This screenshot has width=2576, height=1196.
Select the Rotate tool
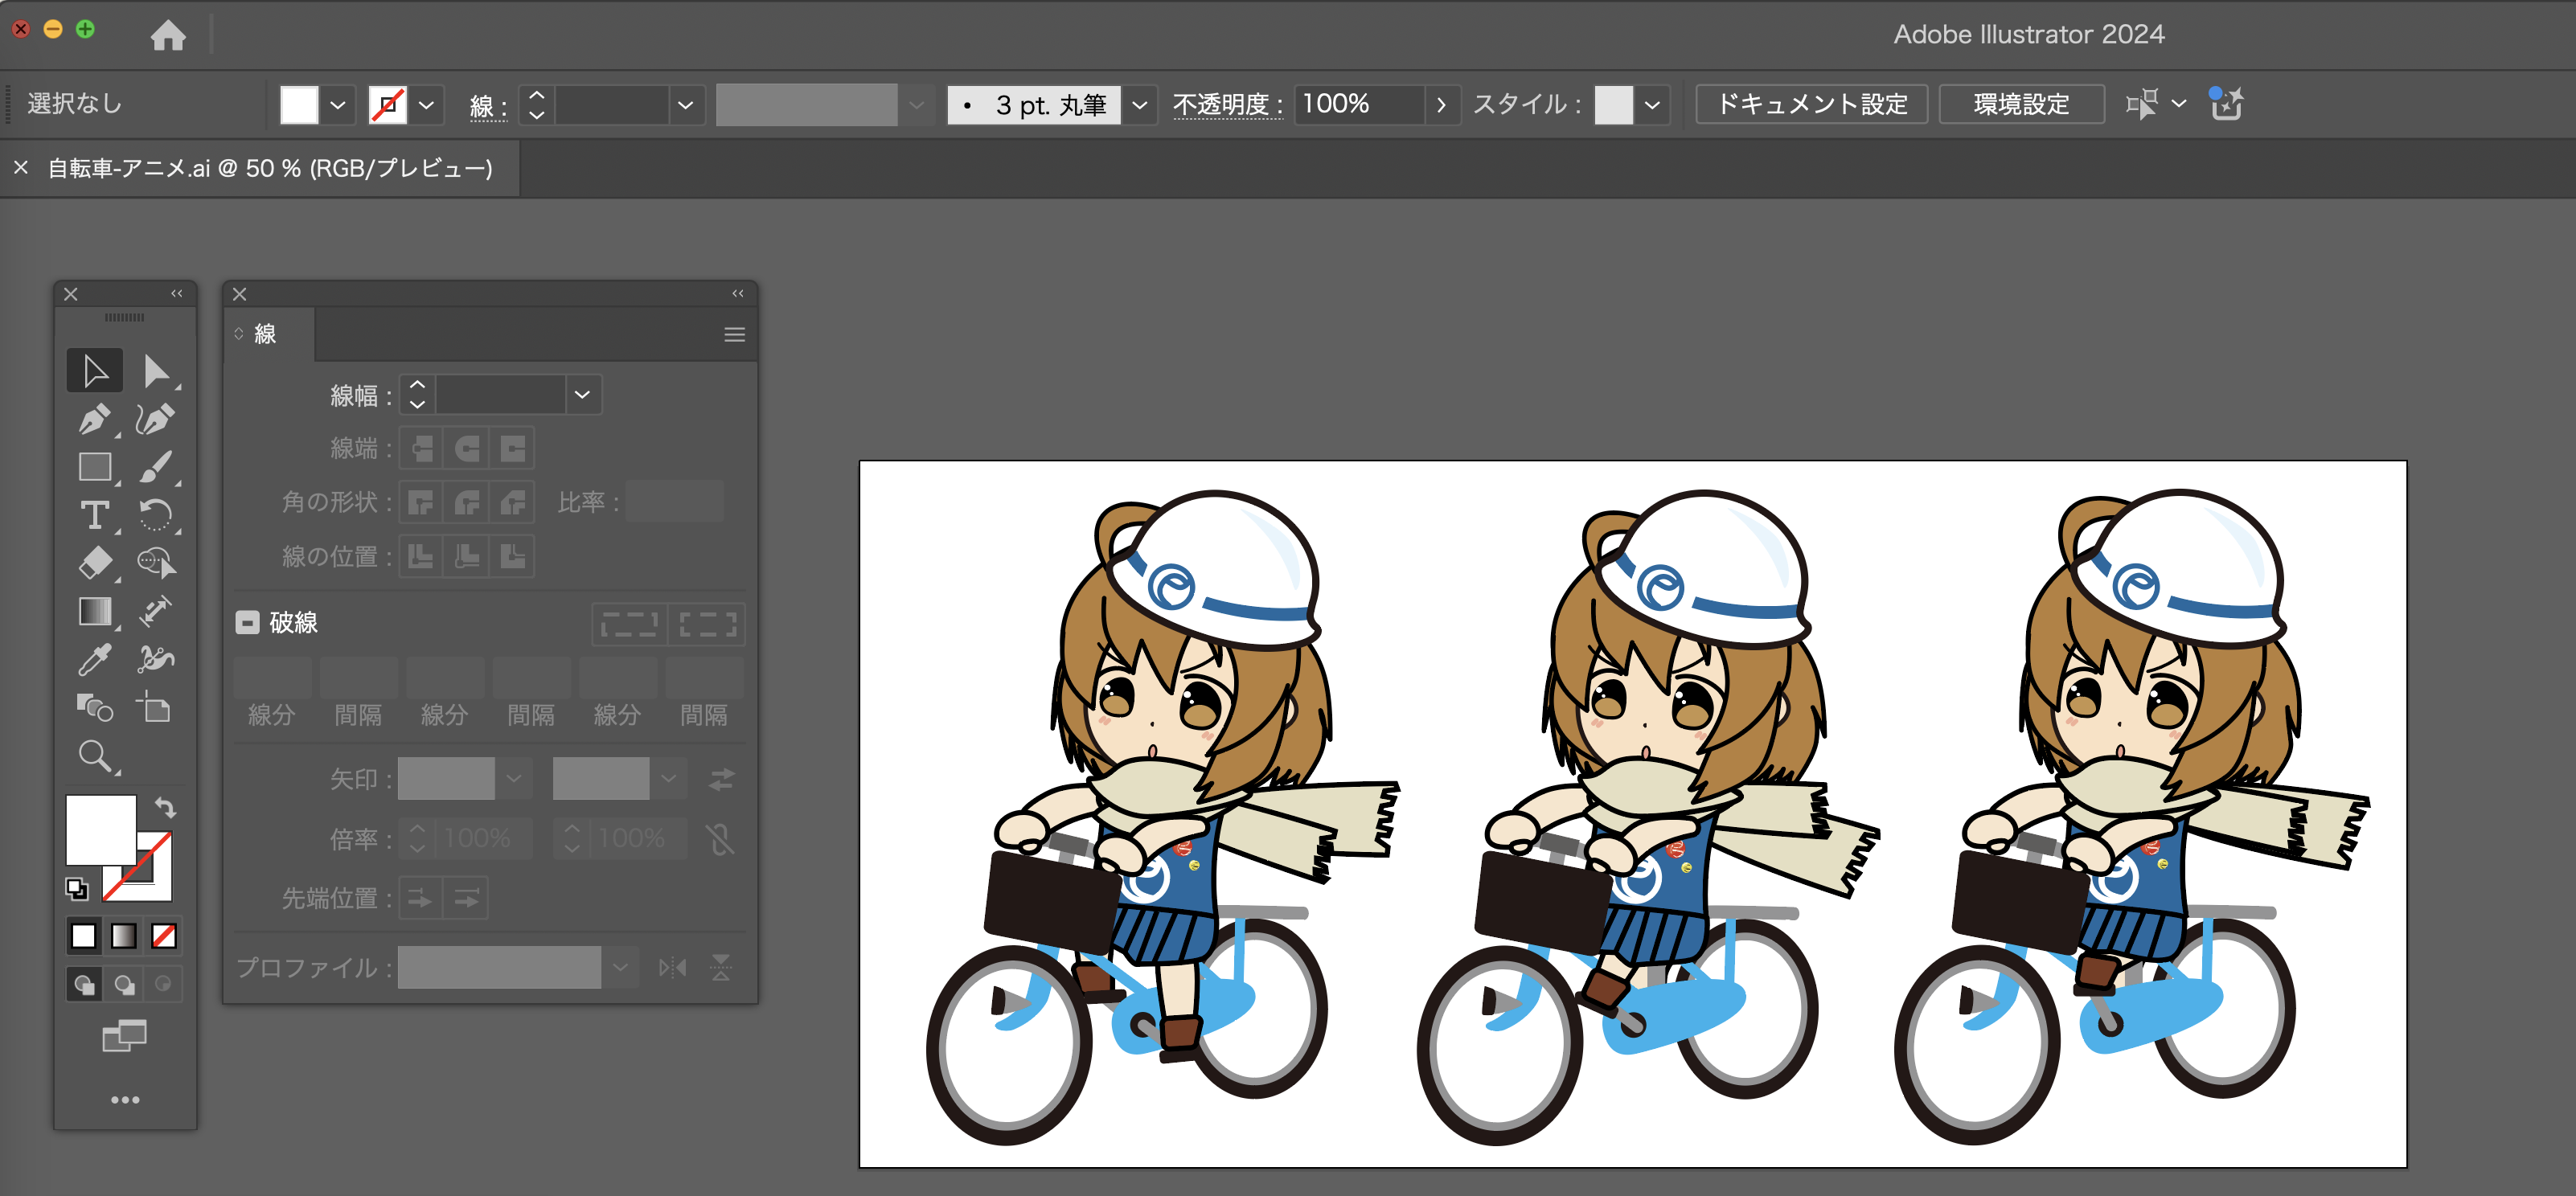pos(155,515)
